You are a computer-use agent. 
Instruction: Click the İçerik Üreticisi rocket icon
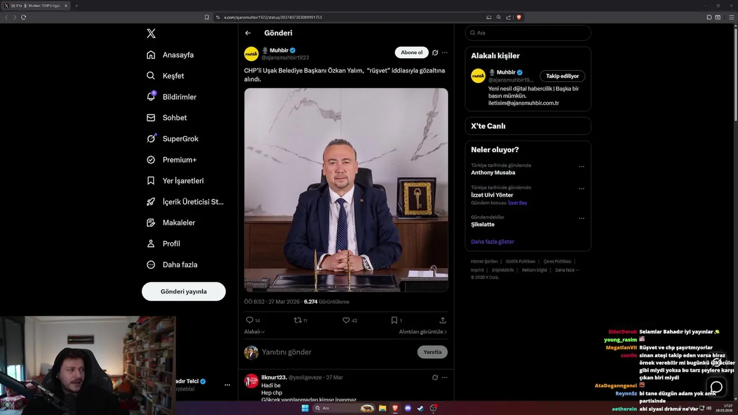pyautogui.click(x=151, y=202)
